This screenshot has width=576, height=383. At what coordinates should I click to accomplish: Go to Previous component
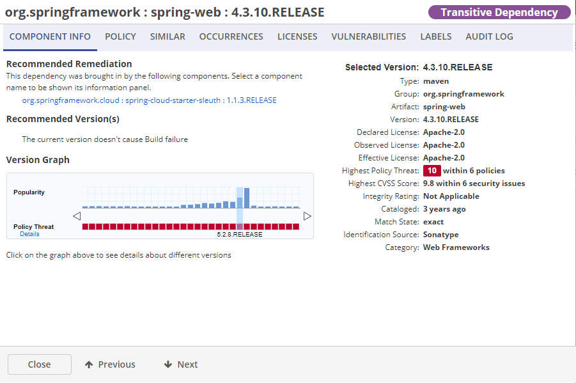tap(110, 364)
